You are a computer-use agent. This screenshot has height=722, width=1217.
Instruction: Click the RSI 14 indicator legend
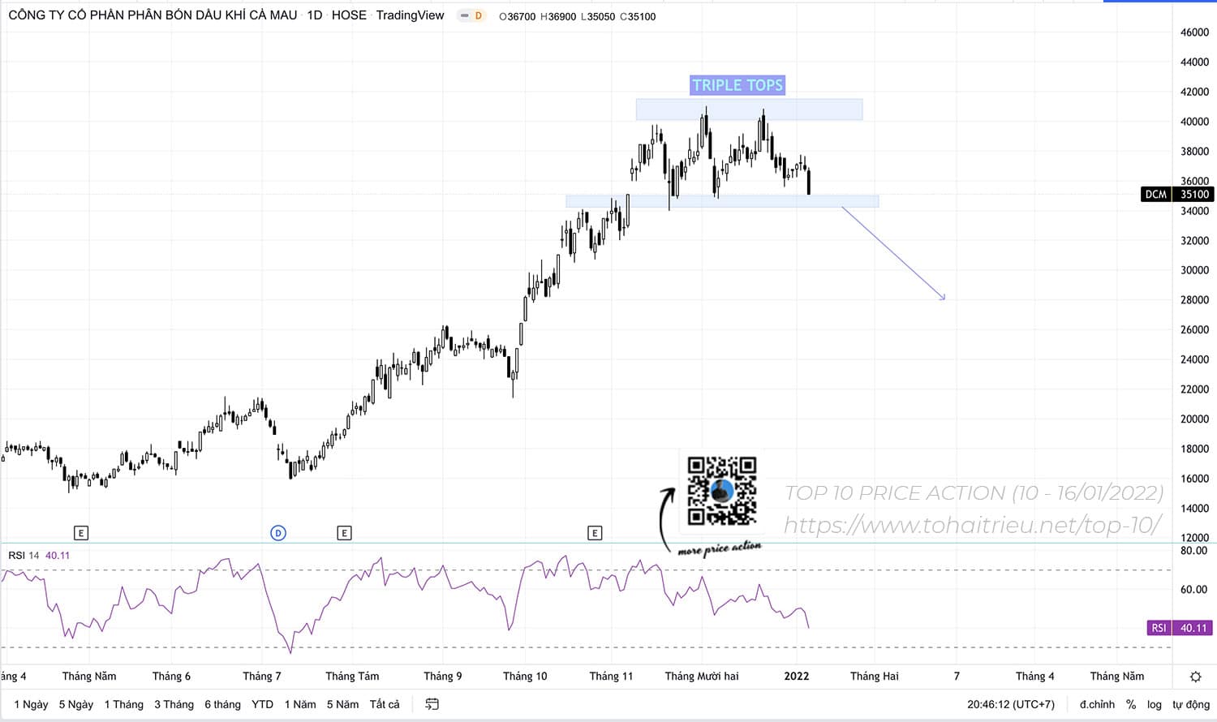tap(24, 556)
